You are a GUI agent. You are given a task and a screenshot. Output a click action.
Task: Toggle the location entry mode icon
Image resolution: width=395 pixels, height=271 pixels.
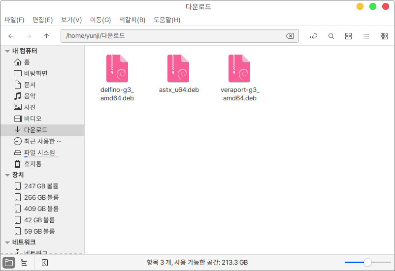coord(313,36)
